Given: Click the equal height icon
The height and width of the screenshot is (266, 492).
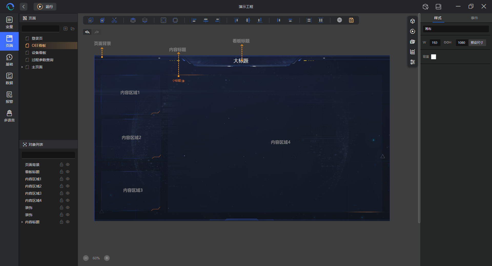Looking at the screenshot, I should 321,20.
